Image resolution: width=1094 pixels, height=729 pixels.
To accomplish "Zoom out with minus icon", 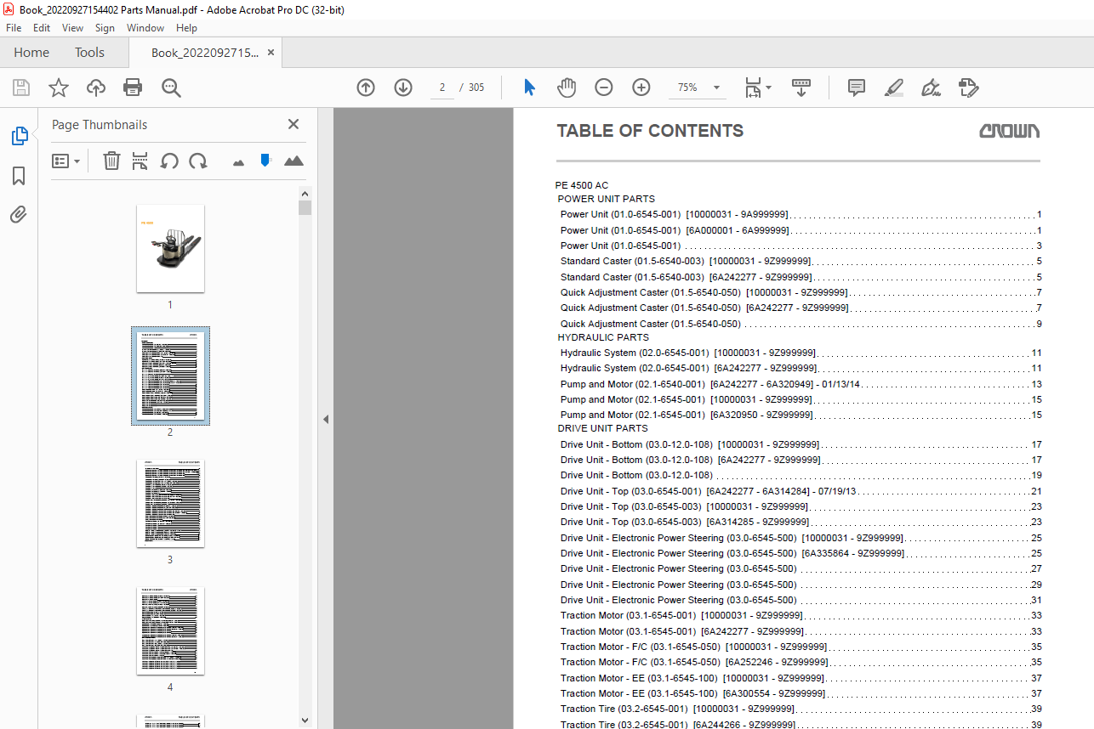I will coord(604,88).
